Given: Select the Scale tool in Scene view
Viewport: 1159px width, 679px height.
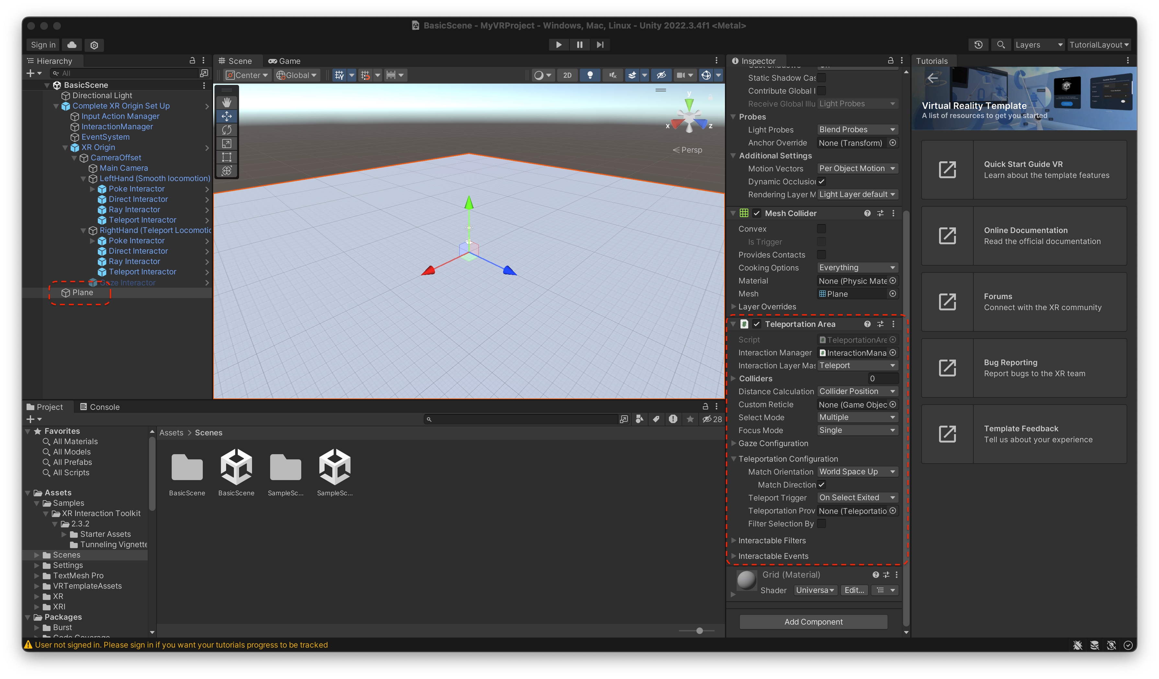Looking at the screenshot, I should pos(226,144).
